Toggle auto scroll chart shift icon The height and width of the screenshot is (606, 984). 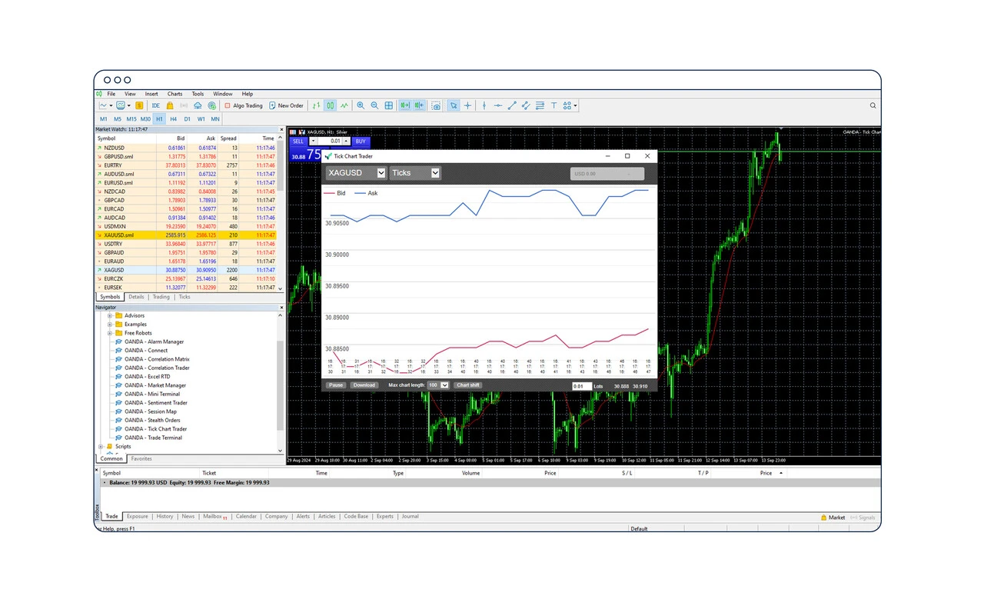[404, 105]
